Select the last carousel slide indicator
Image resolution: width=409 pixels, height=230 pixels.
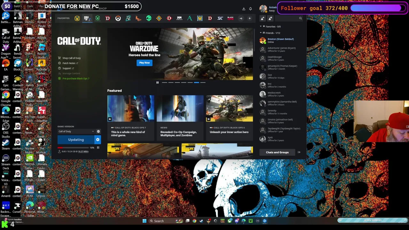(203, 82)
